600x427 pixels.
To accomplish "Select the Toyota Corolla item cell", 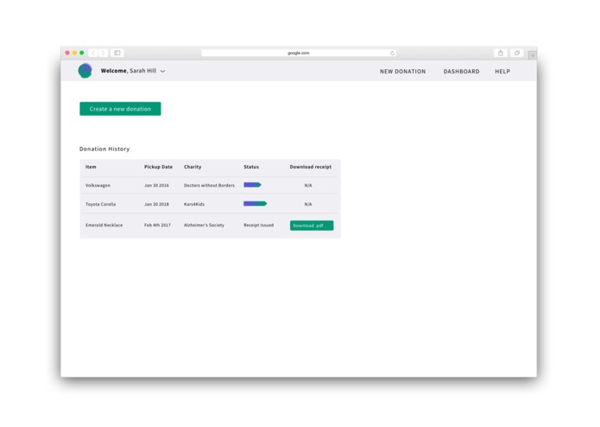I will pos(100,204).
